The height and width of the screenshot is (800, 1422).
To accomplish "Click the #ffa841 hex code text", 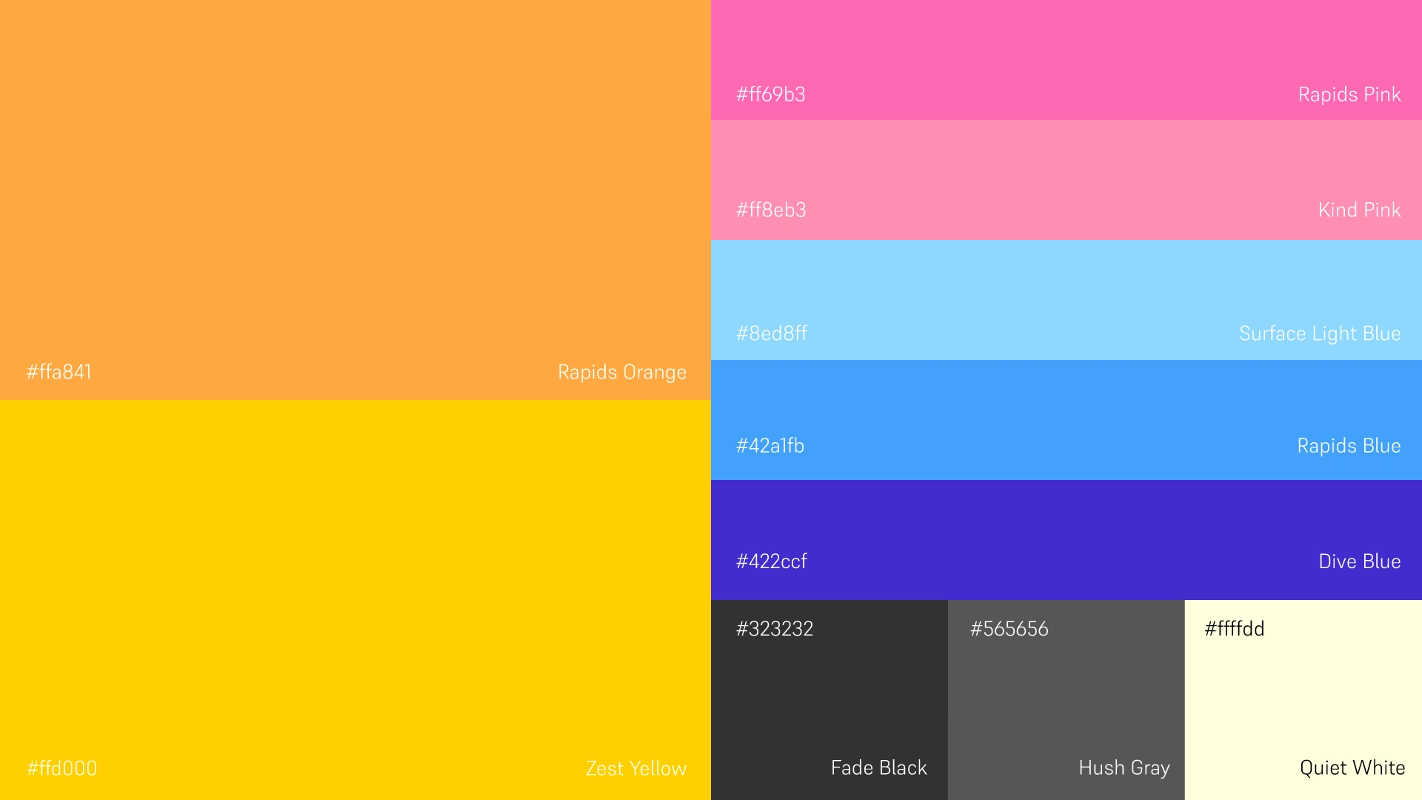I will click(59, 372).
